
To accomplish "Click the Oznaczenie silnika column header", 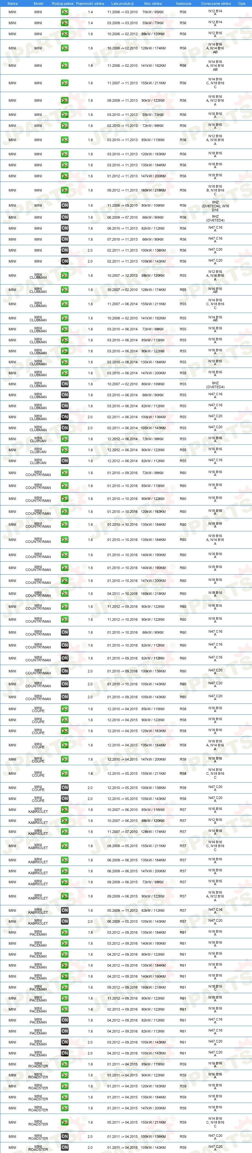I will pyautogui.click(x=216, y=4).
